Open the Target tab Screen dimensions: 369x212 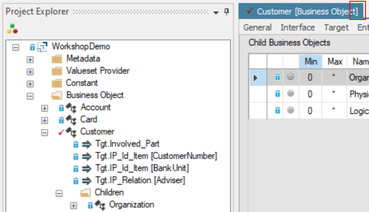point(336,27)
